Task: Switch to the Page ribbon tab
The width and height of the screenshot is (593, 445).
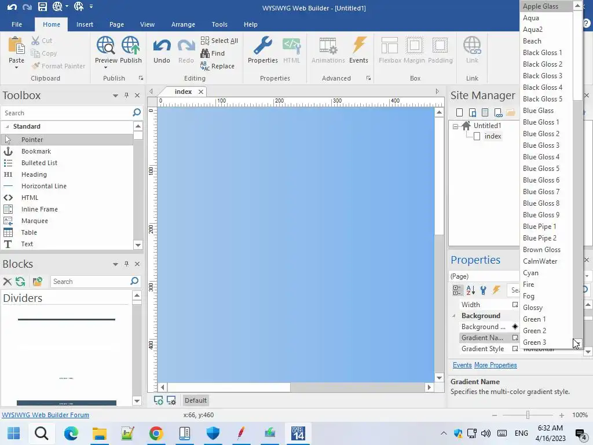Action: pyautogui.click(x=116, y=24)
